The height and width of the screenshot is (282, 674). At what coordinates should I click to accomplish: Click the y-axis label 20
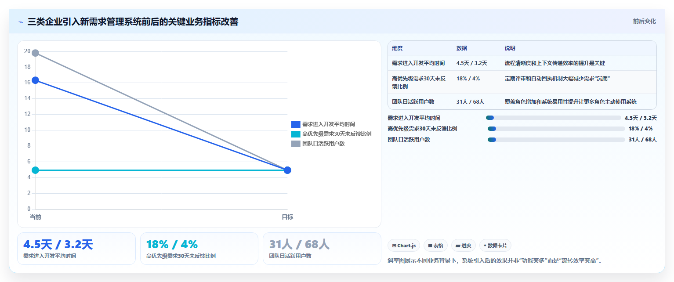click(27, 51)
